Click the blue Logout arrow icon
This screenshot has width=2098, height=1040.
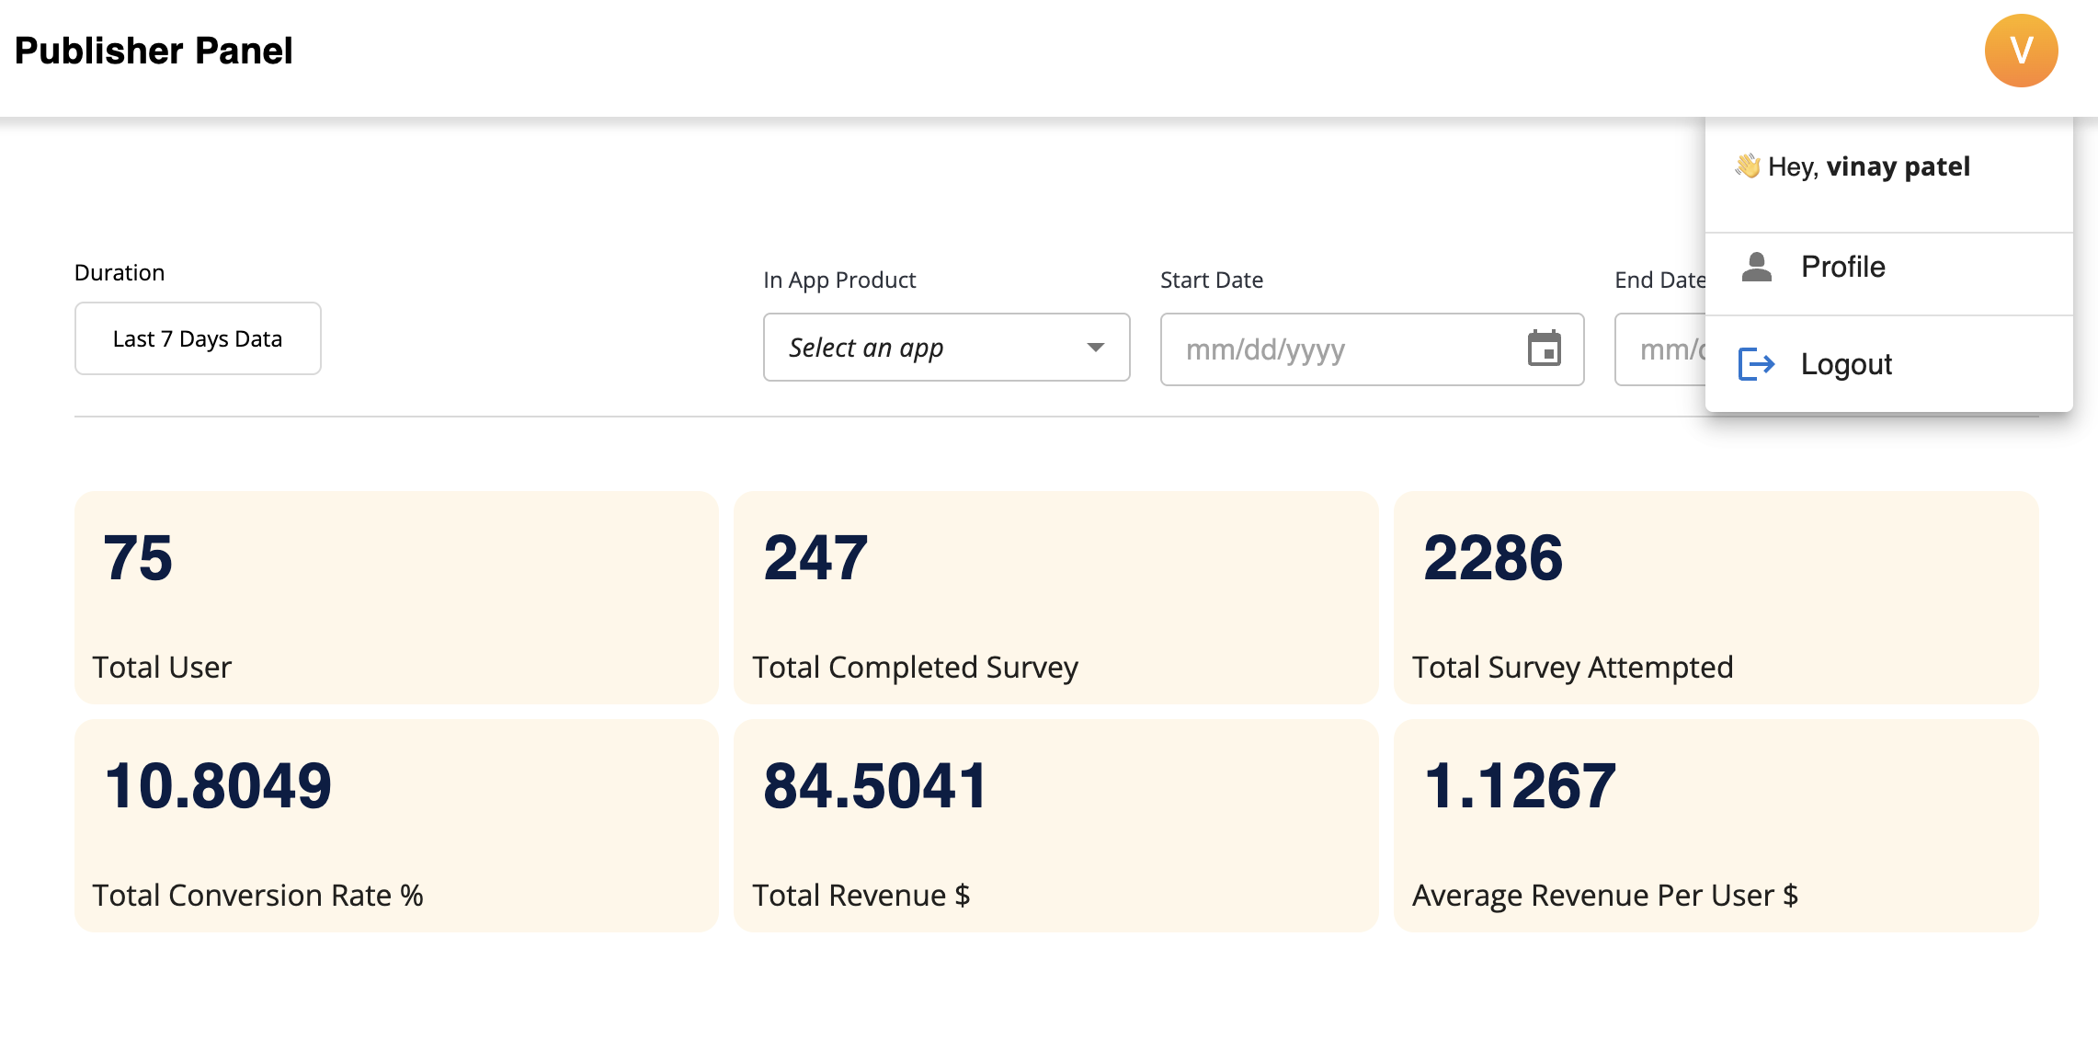[x=1756, y=364]
